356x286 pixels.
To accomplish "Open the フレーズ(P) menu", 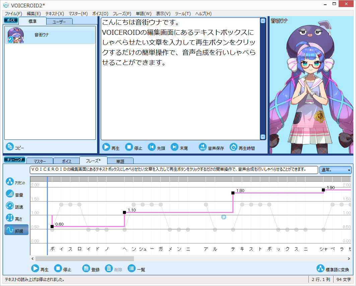I will [122, 14].
